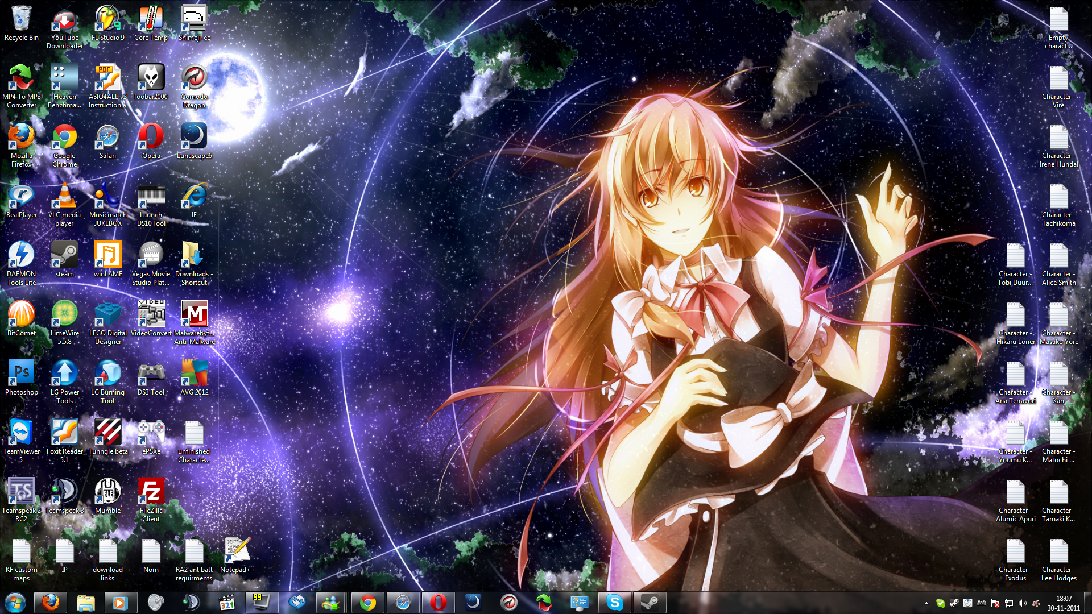
Task: Click FileZilla Client desktop icon
Action: coord(151,500)
